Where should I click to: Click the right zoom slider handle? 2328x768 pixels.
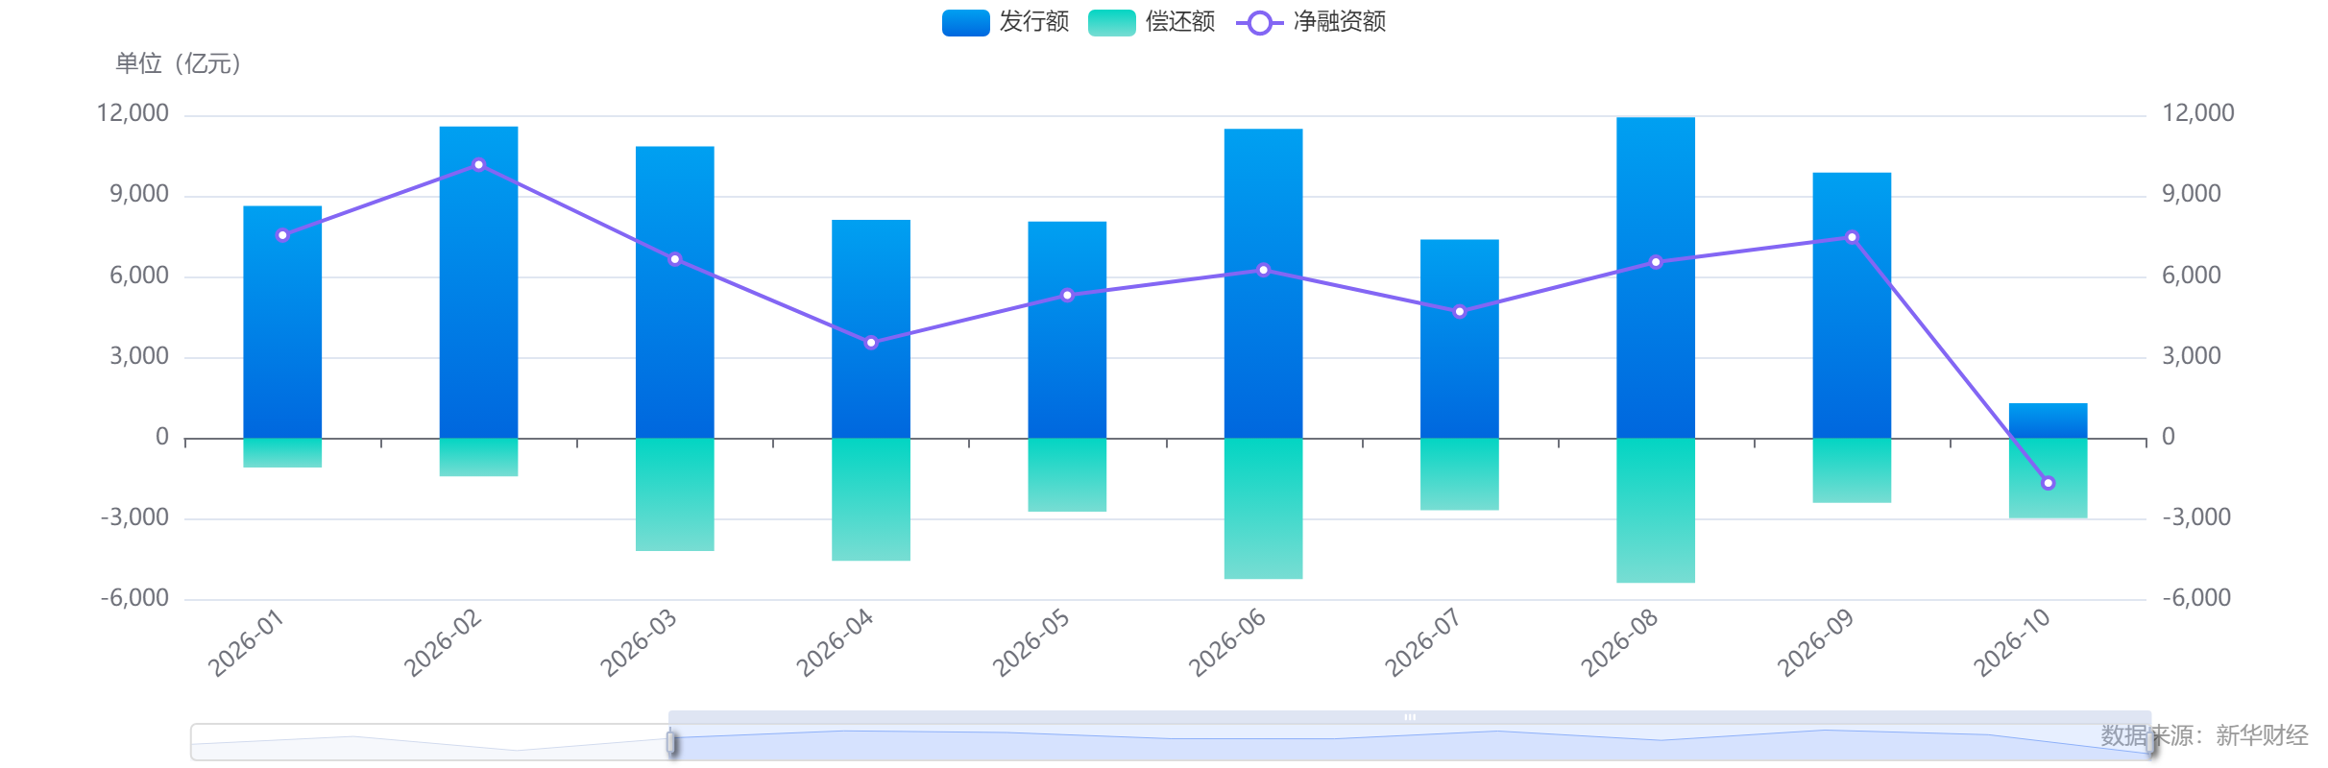(2150, 742)
